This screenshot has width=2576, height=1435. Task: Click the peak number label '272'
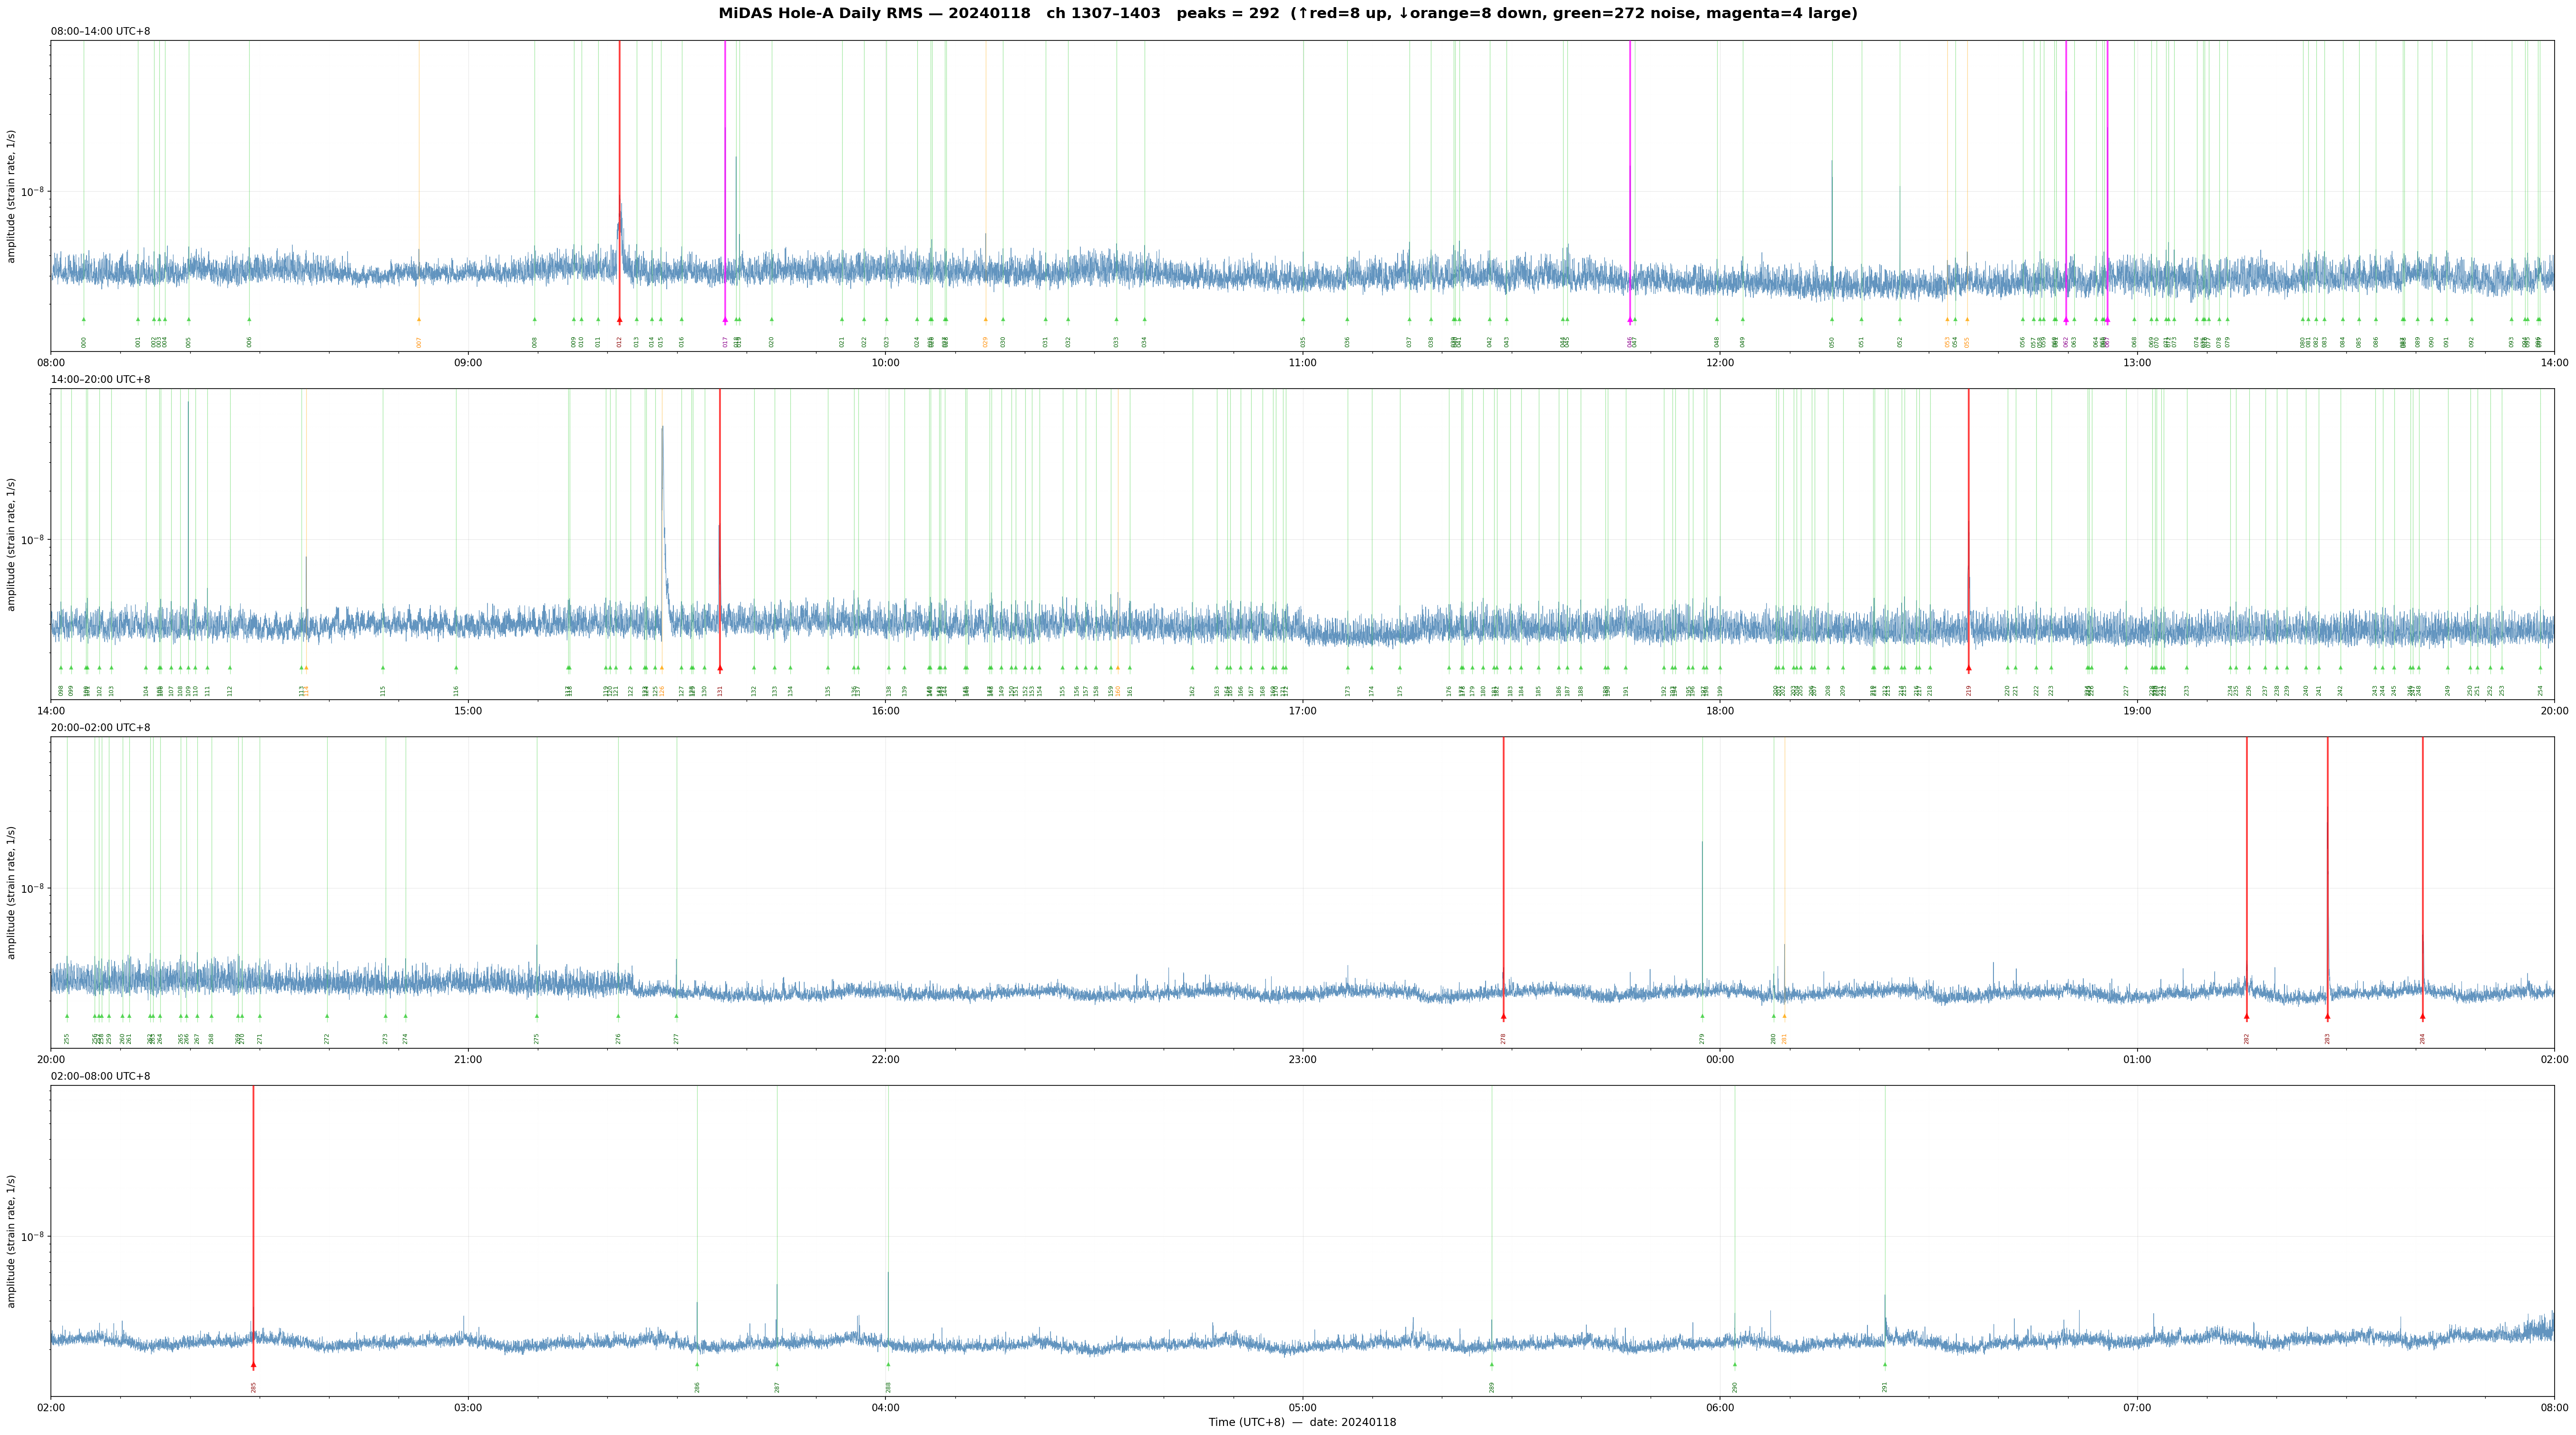[x=327, y=1038]
